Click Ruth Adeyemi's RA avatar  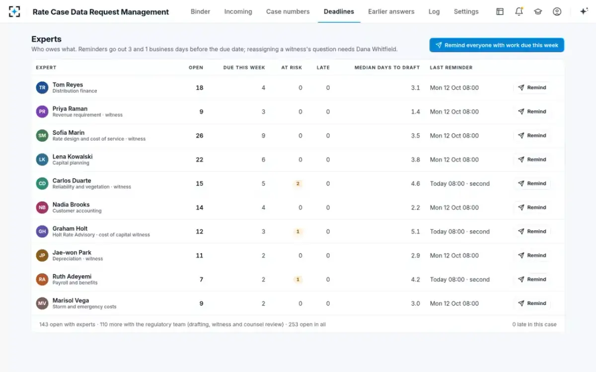[42, 279]
